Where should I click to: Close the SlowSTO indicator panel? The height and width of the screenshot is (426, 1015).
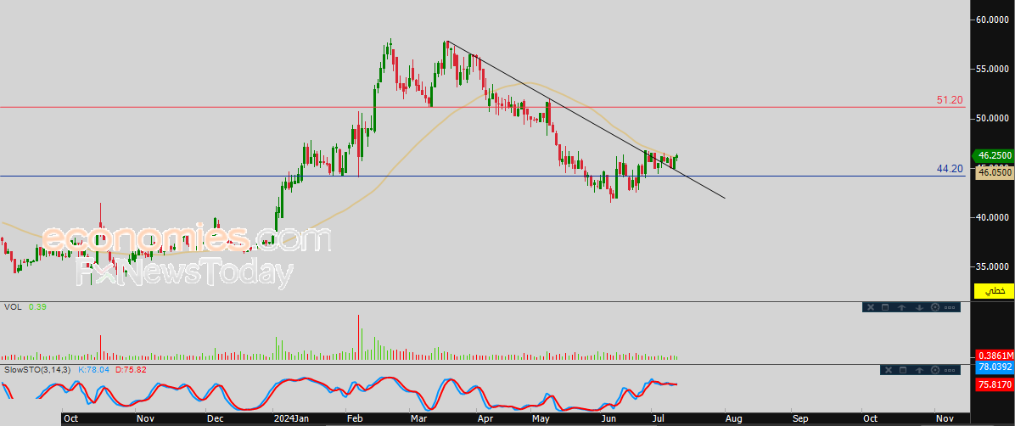[x=888, y=370]
